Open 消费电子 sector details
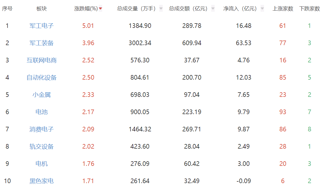This screenshot has height=188, width=322. pyautogui.click(x=42, y=129)
